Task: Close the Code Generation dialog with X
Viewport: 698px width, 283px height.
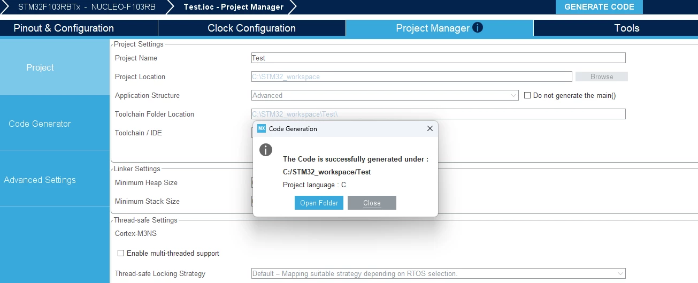Action: coord(430,128)
